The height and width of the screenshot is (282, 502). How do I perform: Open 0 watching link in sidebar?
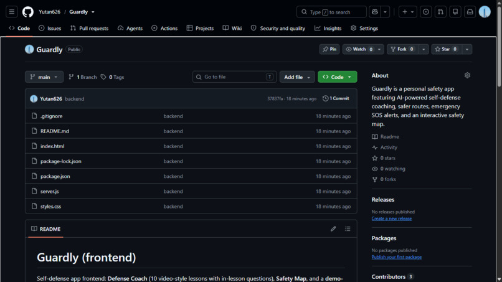(389, 169)
